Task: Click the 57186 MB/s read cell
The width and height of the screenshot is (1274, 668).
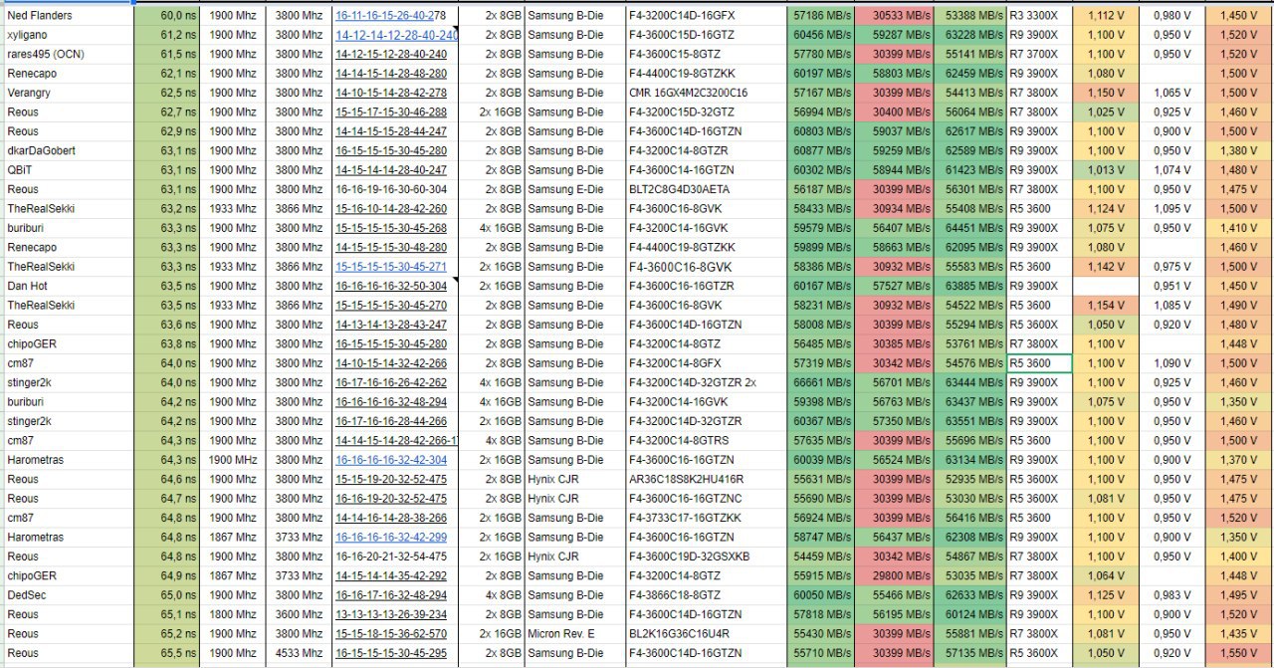Action: pos(821,16)
